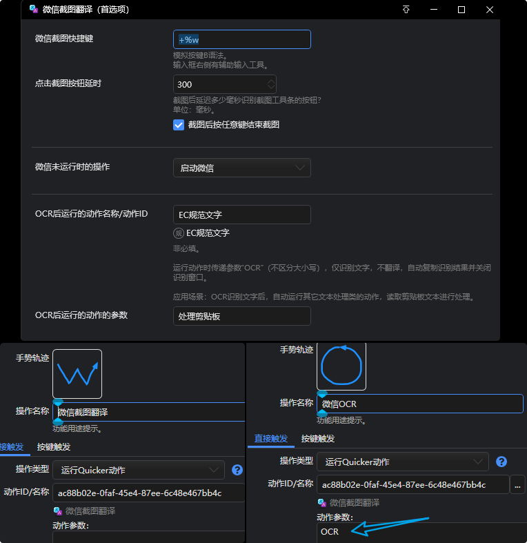
Task: Click the 处理剪贴板 parameter field
Action: [x=242, y=316]
